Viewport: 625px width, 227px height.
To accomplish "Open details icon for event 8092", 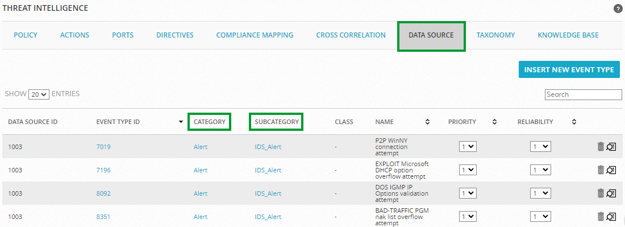I will [611, 193].
